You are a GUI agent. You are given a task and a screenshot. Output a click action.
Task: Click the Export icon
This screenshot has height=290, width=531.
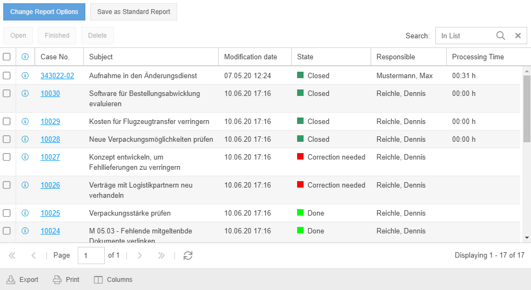pyautogui.click(x=11, y=280)
